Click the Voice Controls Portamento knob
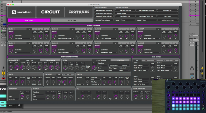Viewport: 206px width, 113px height. [x=136, y=97]
